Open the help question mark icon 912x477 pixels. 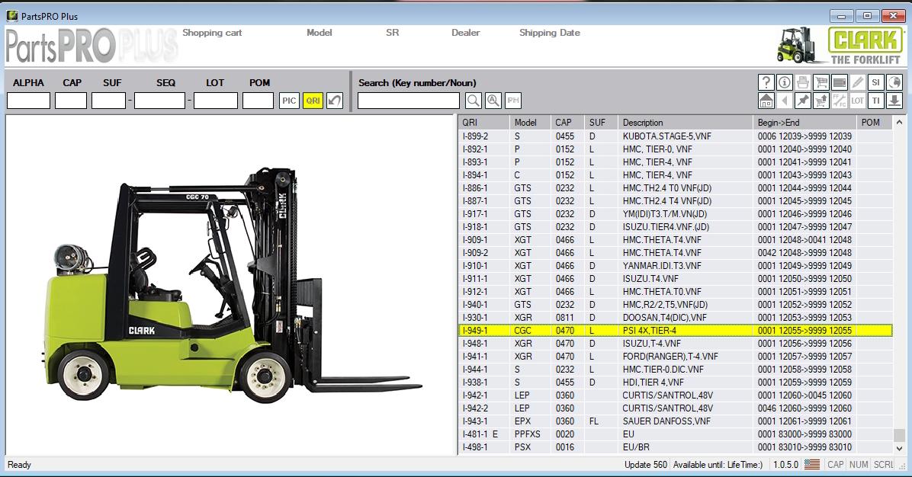[x=766, y=82]
